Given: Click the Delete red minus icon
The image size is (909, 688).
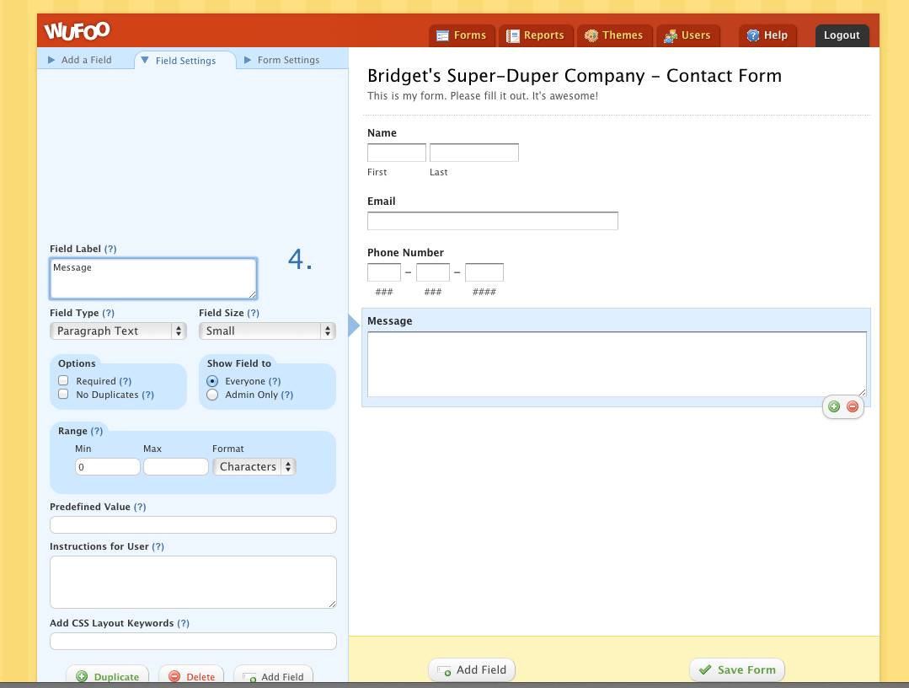Looking at the screenshot, I should [174, 676].
